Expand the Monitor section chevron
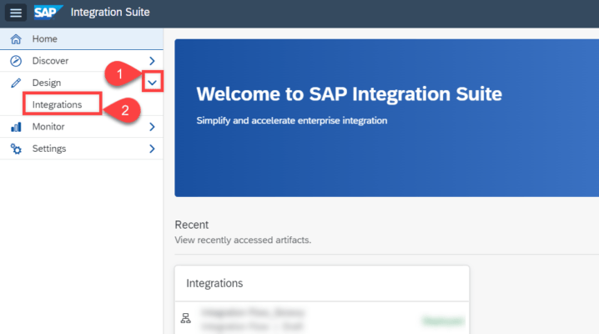Screen dimensions: 599x334 click(152, 127)
